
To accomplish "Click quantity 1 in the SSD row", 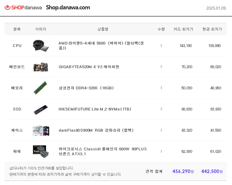I will coord(161,109).
